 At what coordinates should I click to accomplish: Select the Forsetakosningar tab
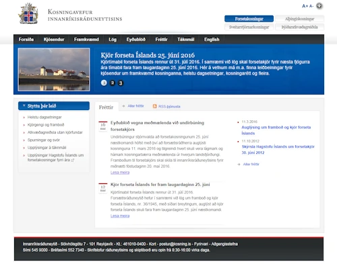249,19
